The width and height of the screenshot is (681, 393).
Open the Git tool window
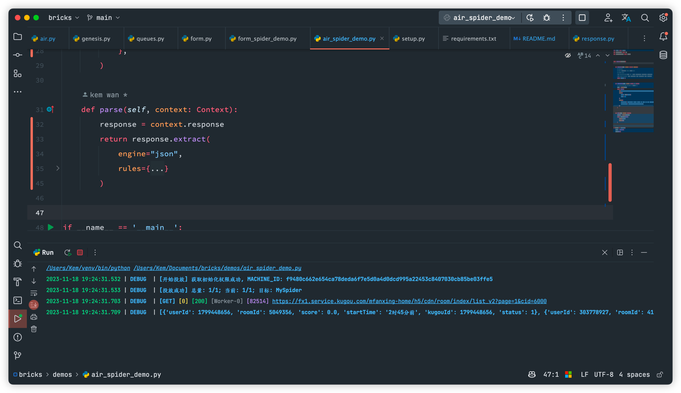(x=18, y=355)
